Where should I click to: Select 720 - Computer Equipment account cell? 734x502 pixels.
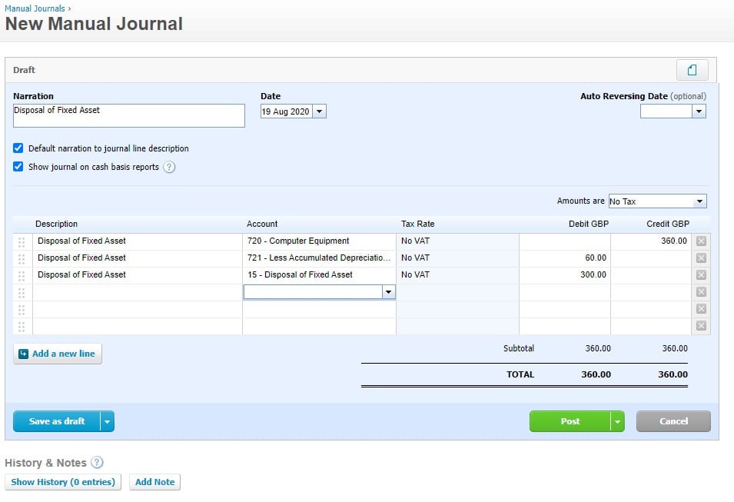pyautogui.click(x=319, y=241)
